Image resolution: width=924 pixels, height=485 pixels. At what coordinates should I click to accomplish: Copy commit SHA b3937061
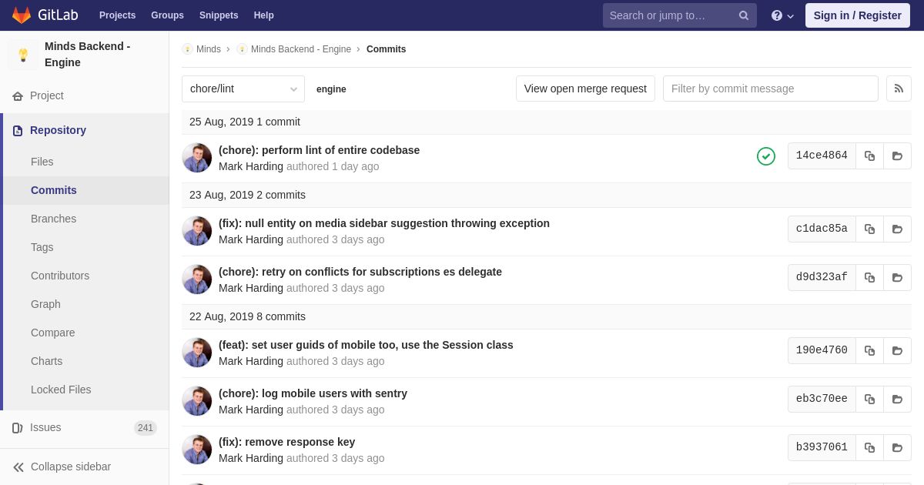tap(869, 447)
